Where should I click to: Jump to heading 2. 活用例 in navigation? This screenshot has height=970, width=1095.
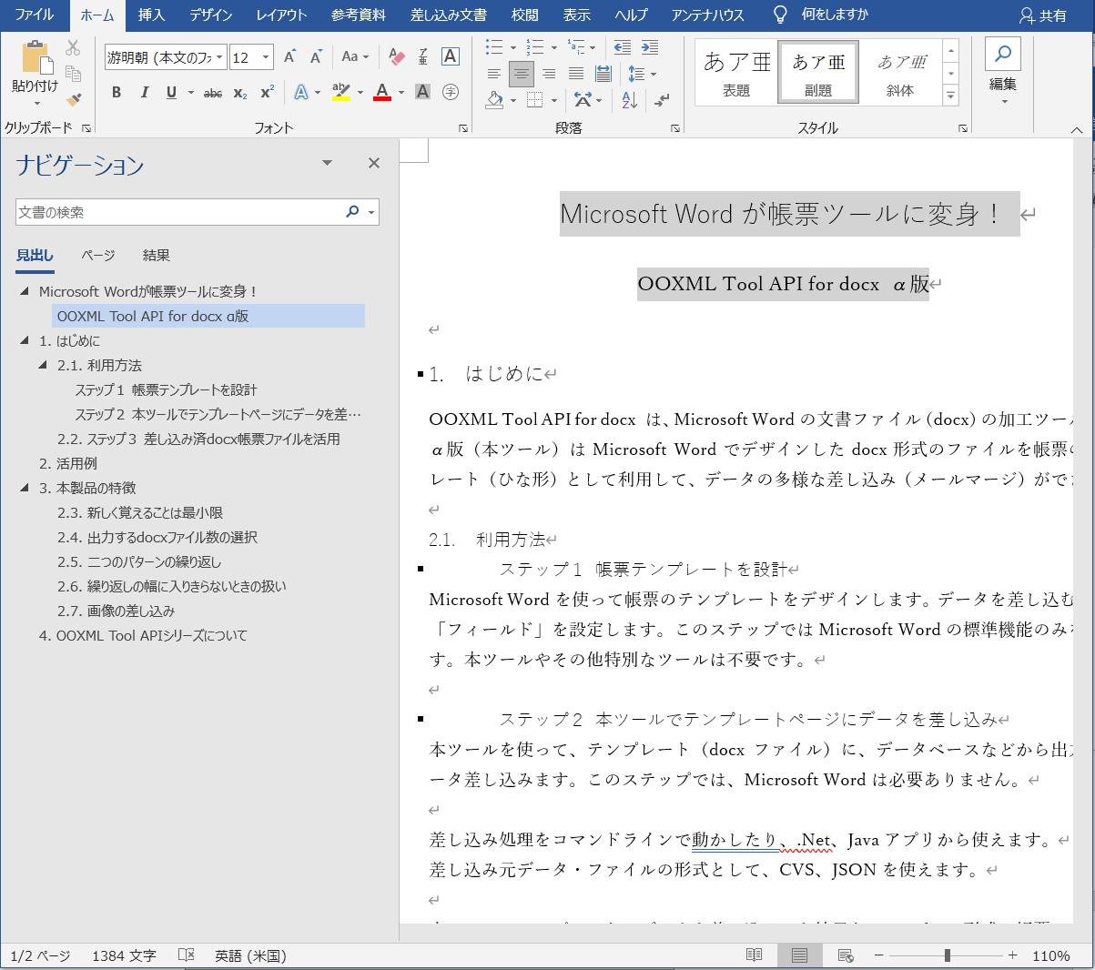[68, 463]
